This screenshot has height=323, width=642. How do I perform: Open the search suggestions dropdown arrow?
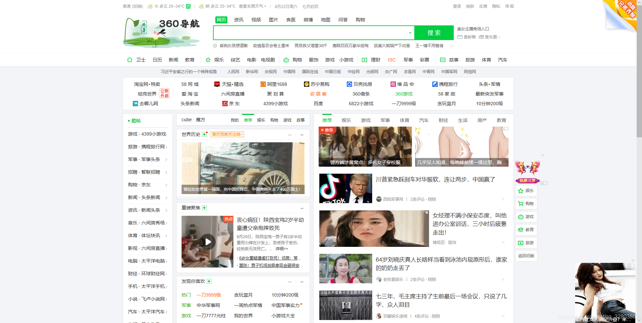(x=410, y=33)
